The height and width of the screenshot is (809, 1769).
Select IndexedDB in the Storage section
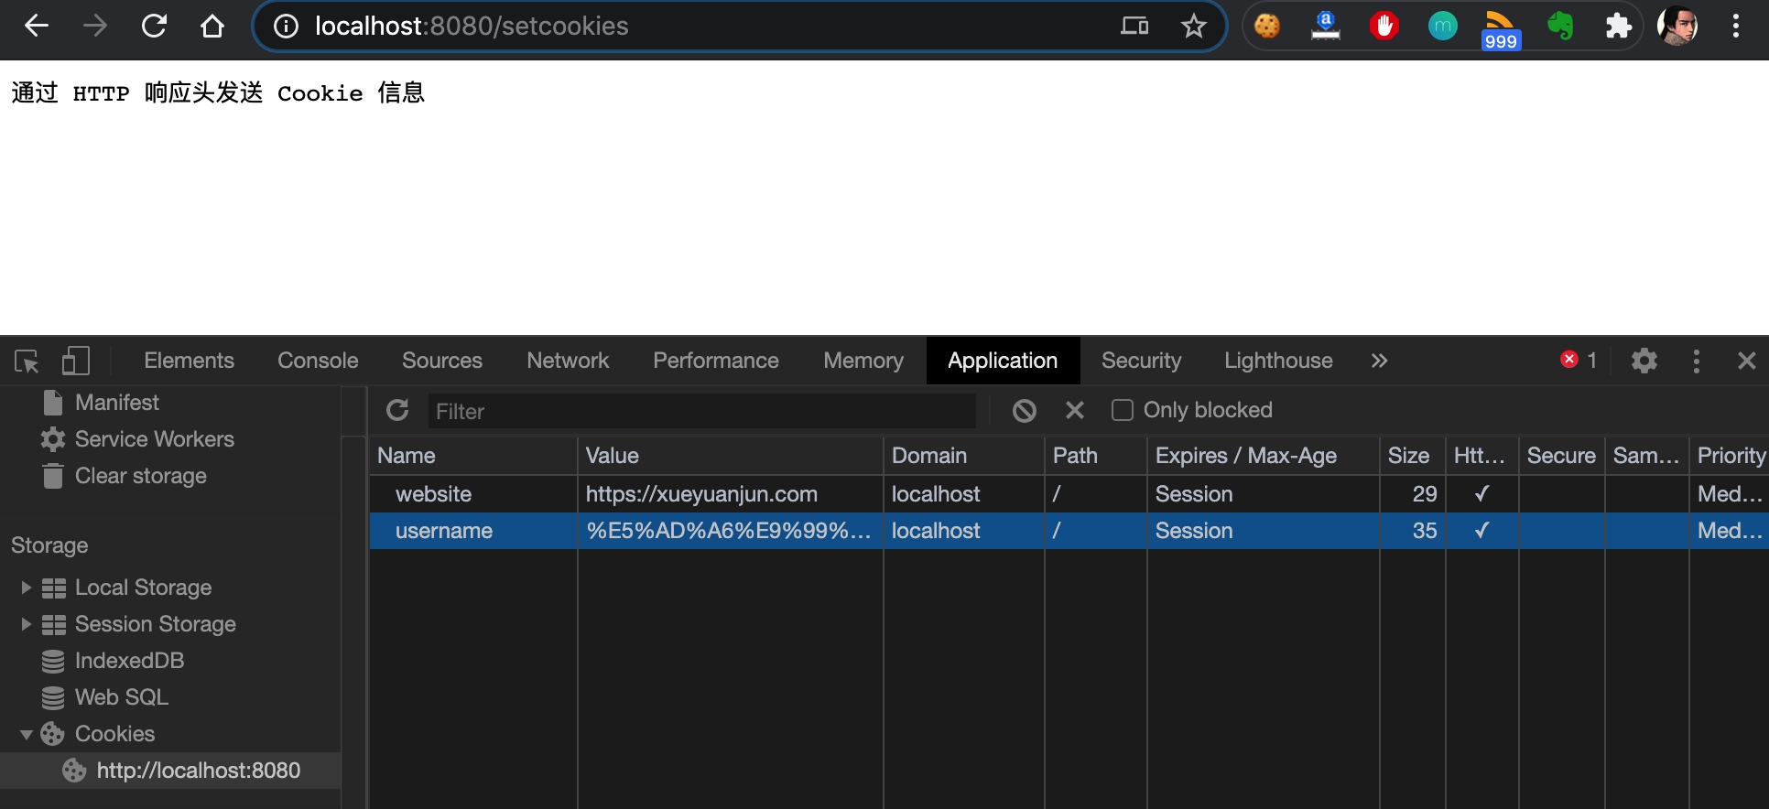point(129,661)
